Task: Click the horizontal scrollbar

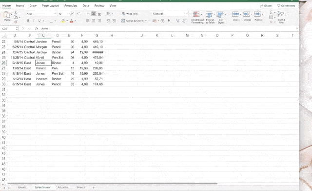Action: [x=113, y=183]
